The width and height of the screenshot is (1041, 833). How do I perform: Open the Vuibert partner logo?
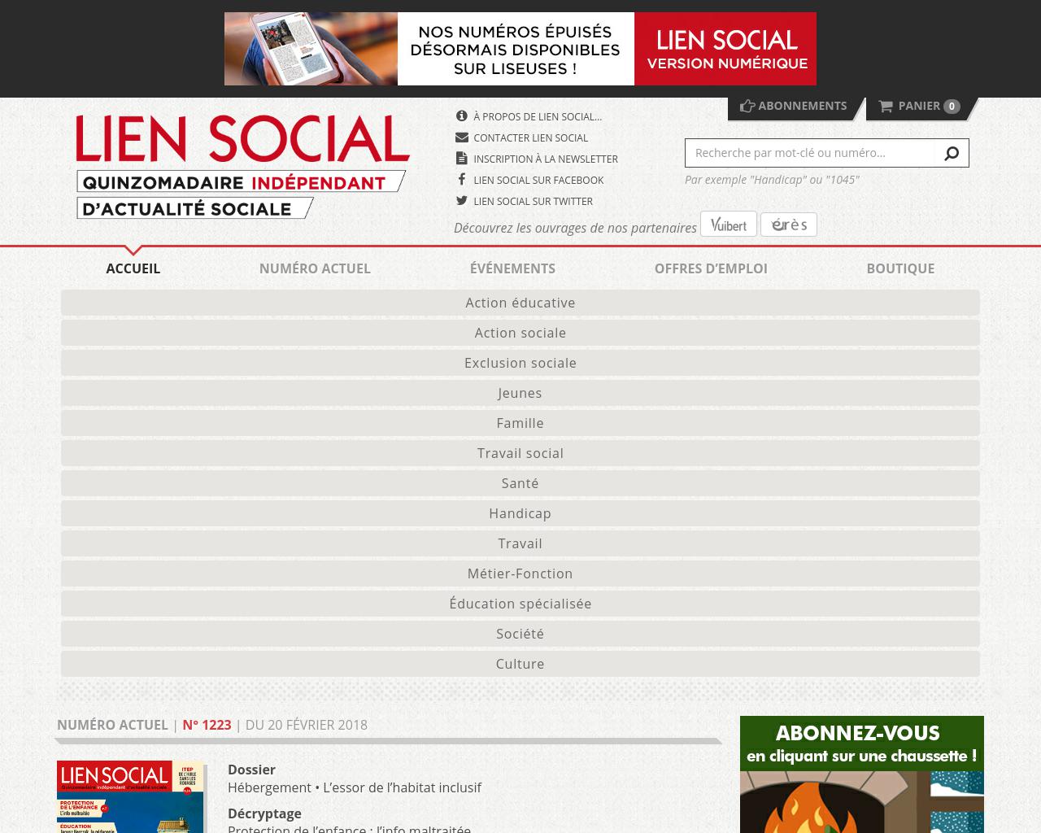pos(728,225)
